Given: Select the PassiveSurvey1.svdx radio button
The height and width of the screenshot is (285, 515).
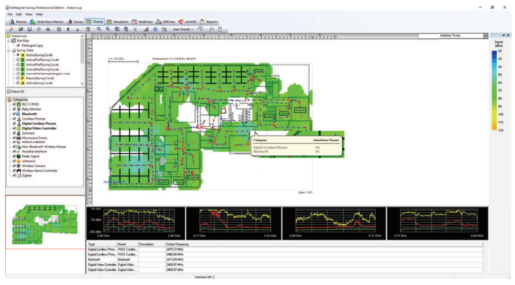Looking at the screenshot, I should pos(18,78).
